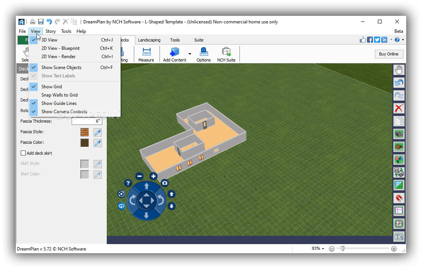Switch to the Landscaping tab
Screen dimensions: 422x269
pos(149,40)
